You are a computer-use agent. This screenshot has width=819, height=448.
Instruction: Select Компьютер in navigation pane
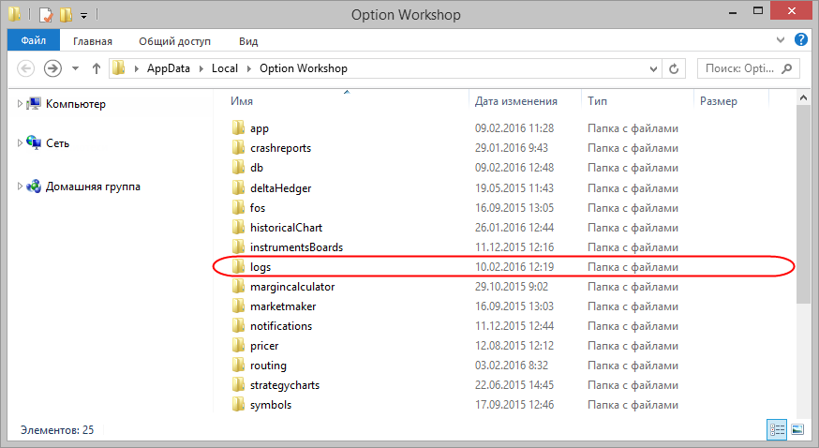pos(76,104)
